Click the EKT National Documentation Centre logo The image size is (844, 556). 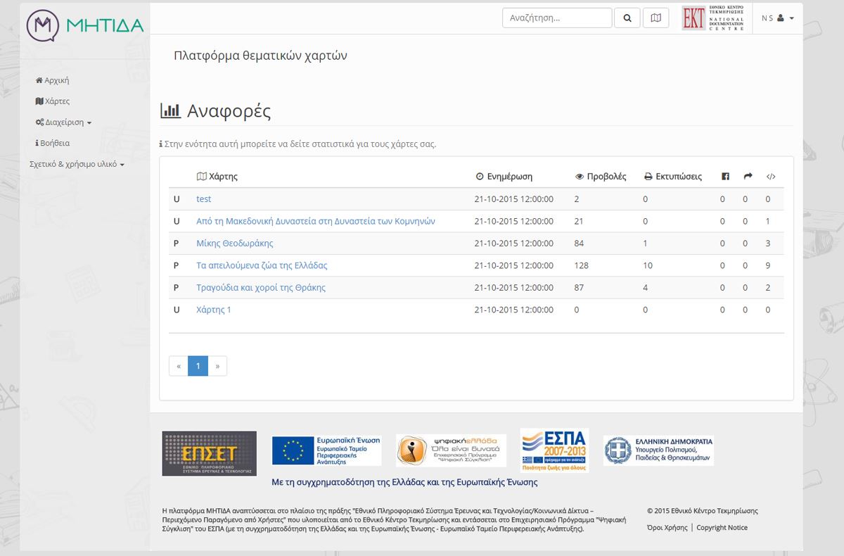pyautogui.click(x=713, y=18)
